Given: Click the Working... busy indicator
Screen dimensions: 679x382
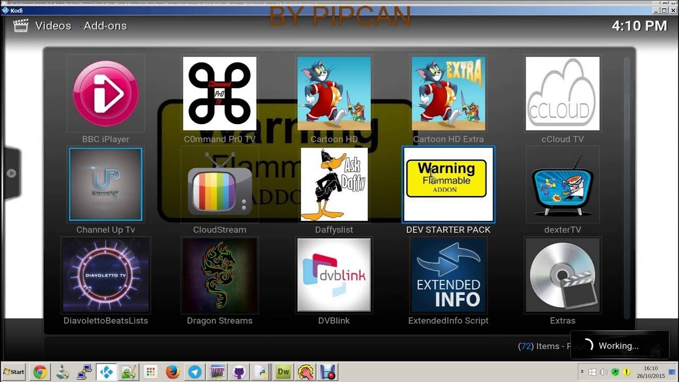Looking at the screenshot, I should pos(620,346).
